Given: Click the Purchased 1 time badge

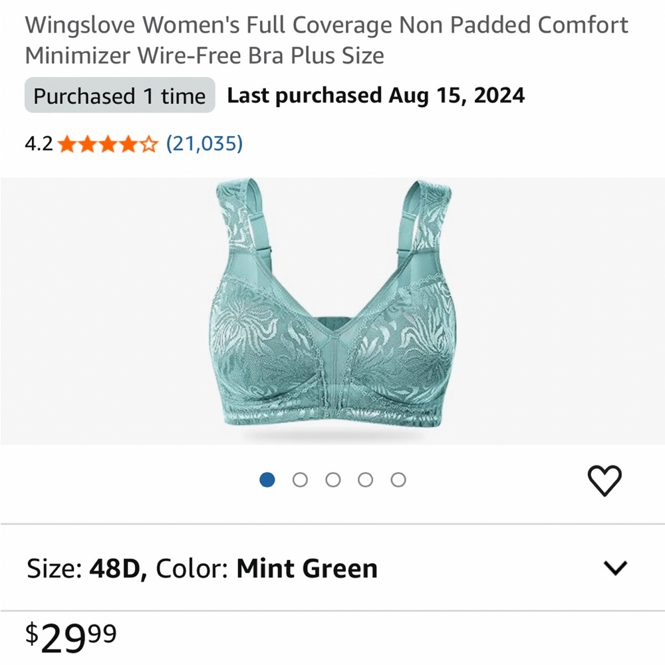Looking at the screenshot, I should click(120, 96).
